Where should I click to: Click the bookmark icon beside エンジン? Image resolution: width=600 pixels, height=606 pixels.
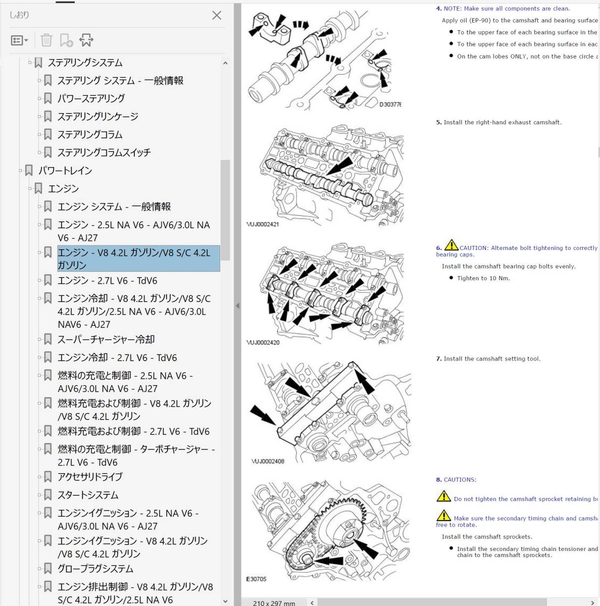pyautogui.click(x=38, y=188)
